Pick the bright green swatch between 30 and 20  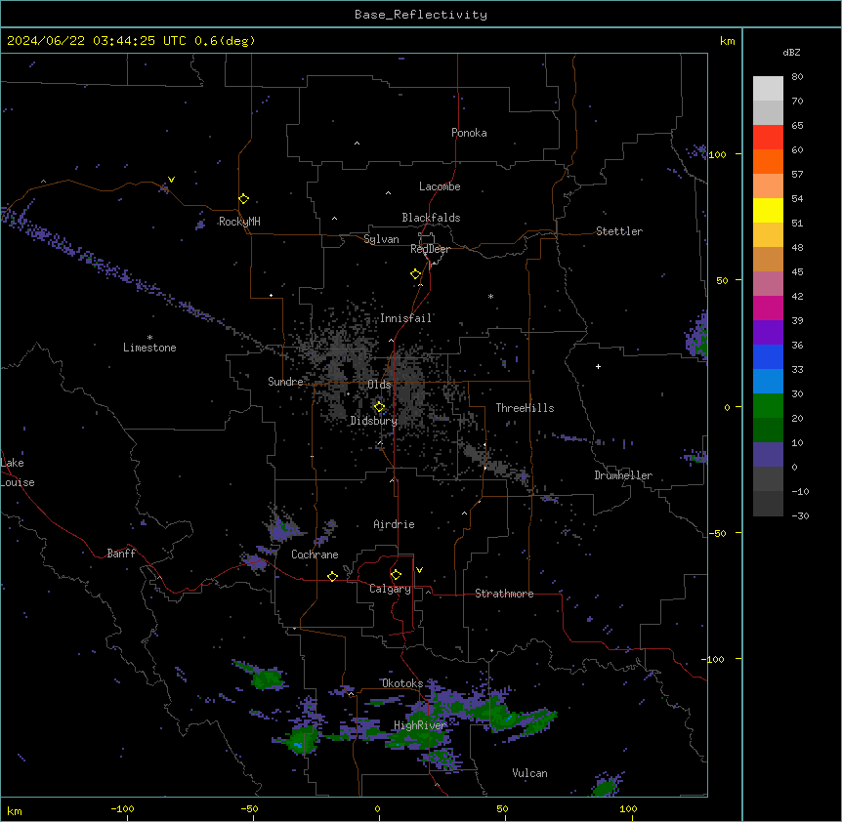tap(768, 406)
